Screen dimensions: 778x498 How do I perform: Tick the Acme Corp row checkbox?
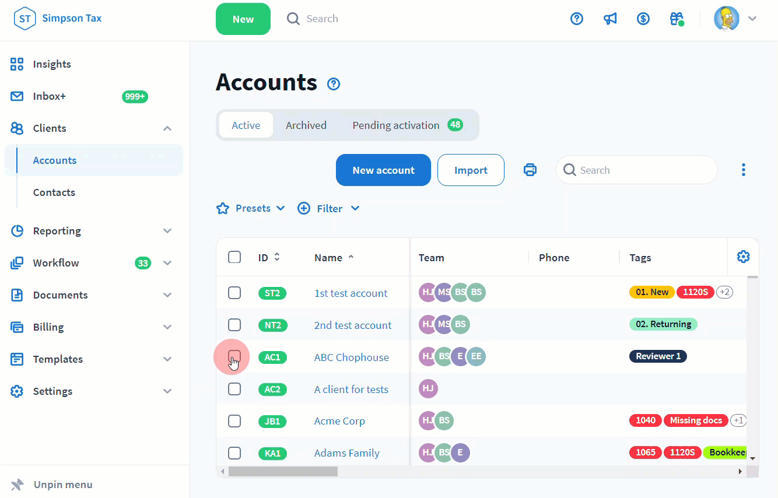pos(234,420)
